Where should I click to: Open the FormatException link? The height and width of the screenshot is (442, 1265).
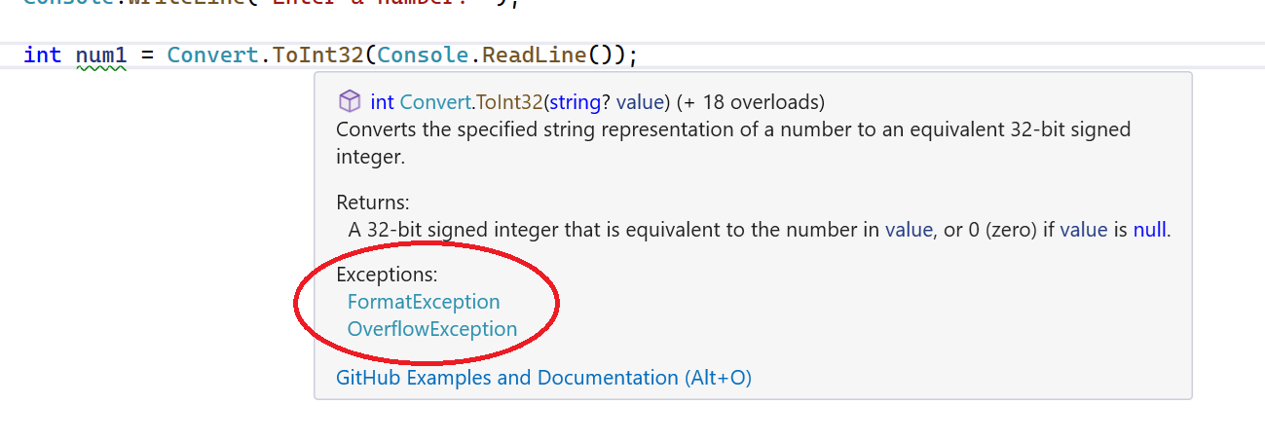tap(424, 302)
